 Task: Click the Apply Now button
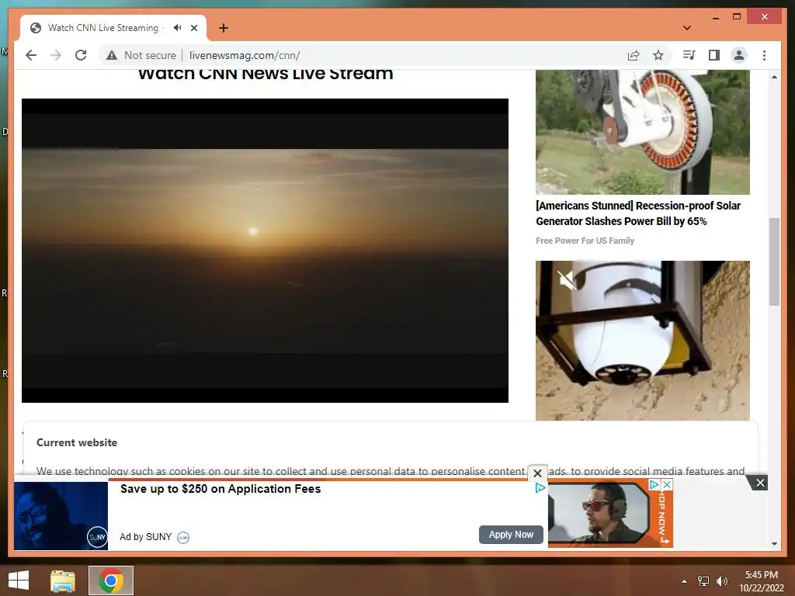click(511, 535)
